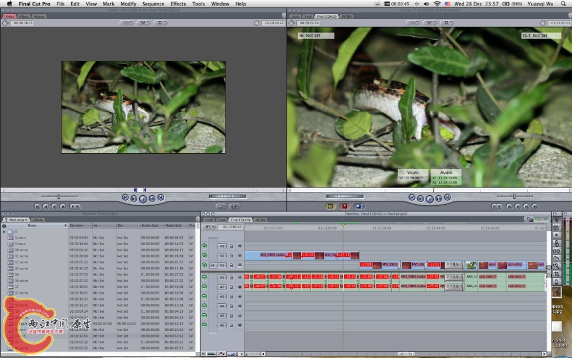
Task: Select the Edit Selection tool in the Tool palette
Action: (x=557, y=227)
